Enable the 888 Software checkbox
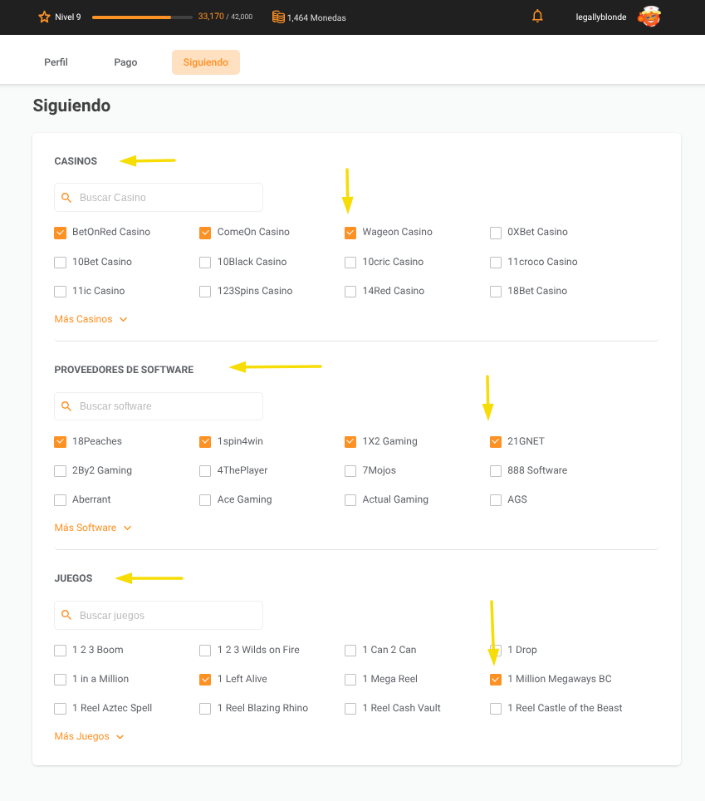 click(496, 471)
